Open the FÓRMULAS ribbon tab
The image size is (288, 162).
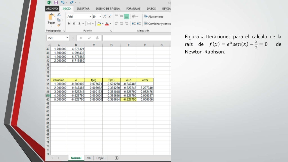tap(133, 9)
